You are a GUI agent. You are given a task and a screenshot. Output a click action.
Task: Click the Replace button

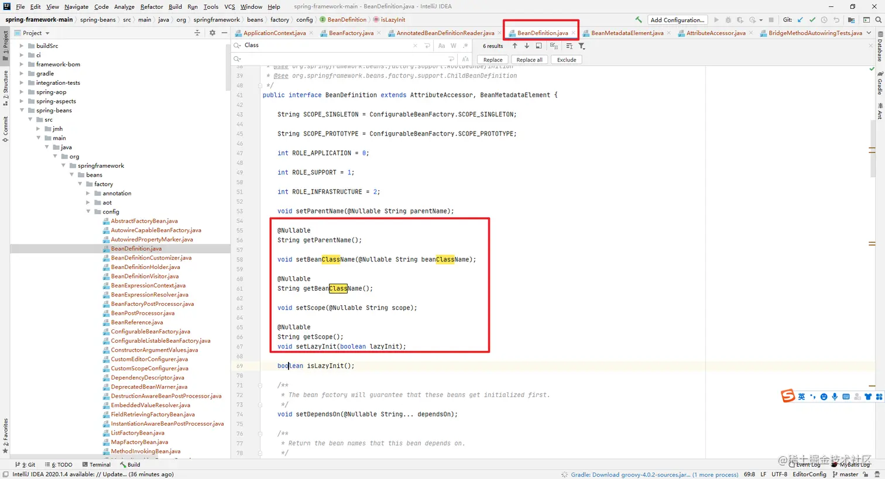[x=493, y=60]
